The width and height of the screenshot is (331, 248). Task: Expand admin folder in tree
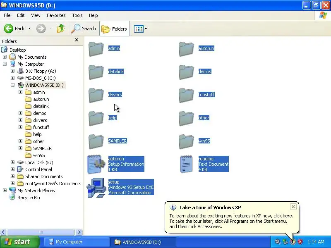click(x=20, y=92)
